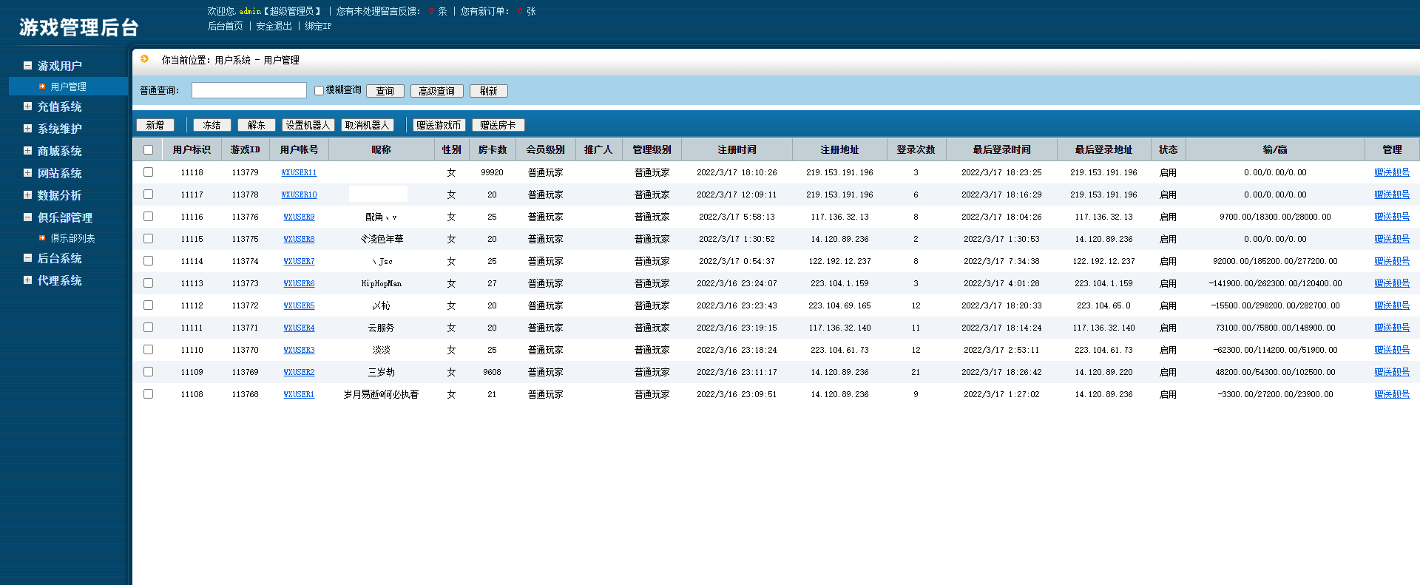
Task: Expand the 网站系统 plus icon
Action: [x=27, y=173]
